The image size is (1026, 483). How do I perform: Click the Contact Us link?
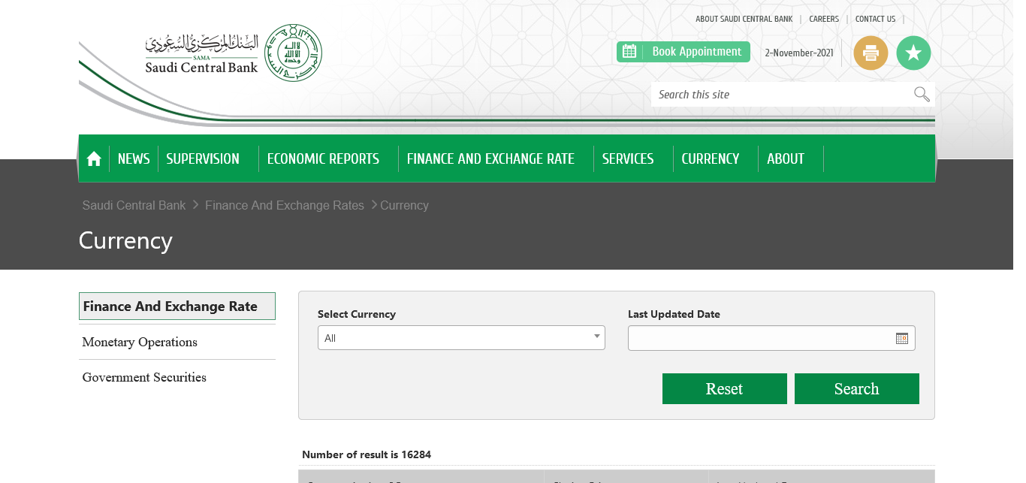click(875, 19)
